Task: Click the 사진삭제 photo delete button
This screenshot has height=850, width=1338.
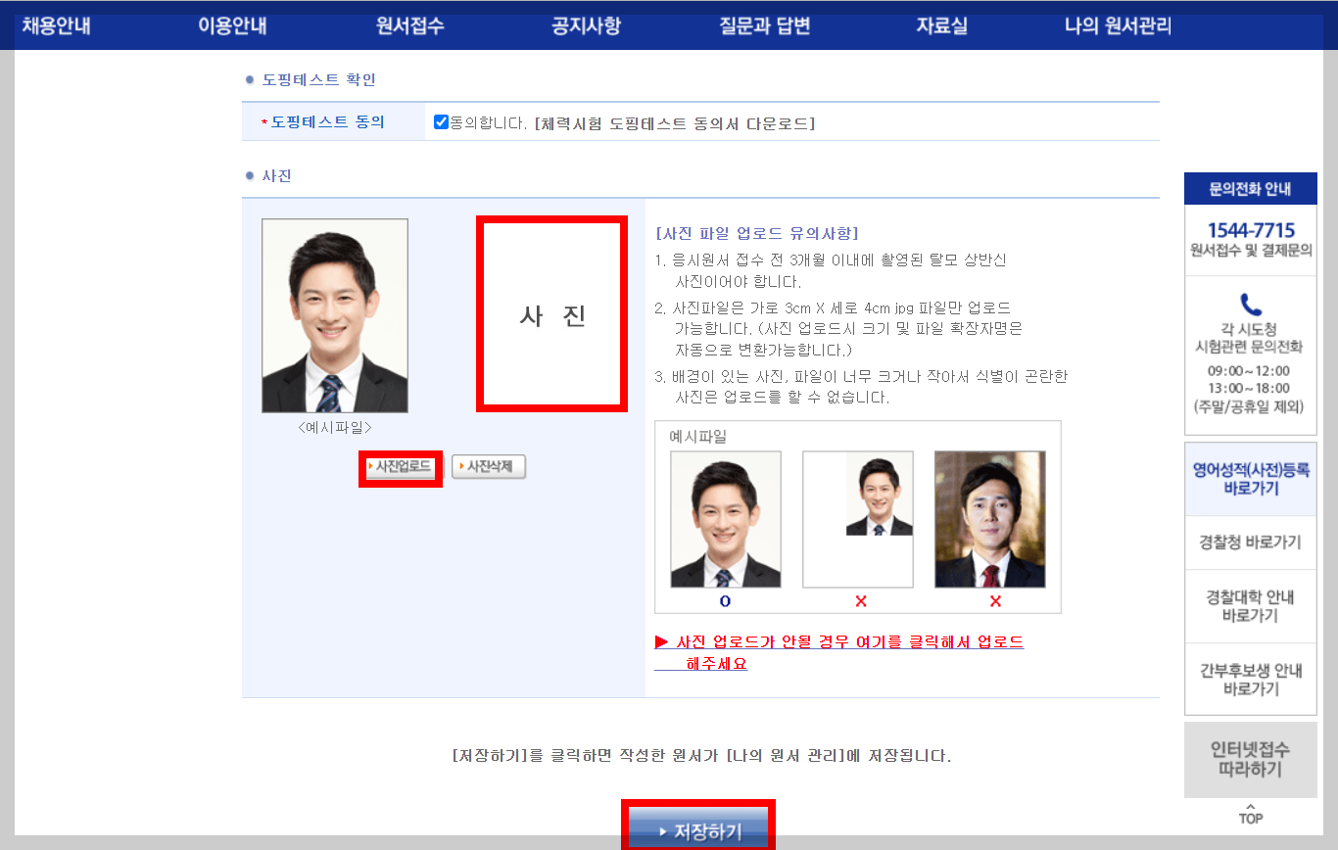Action: [x=489, y=467]
